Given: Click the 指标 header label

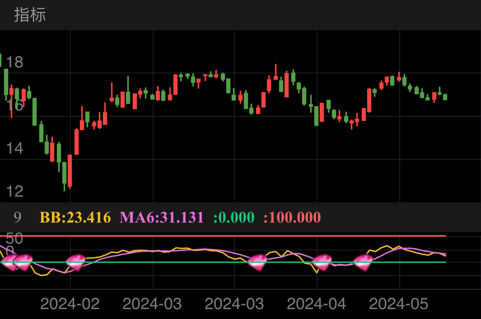Looking at the screenshot, I should point(30,15).
